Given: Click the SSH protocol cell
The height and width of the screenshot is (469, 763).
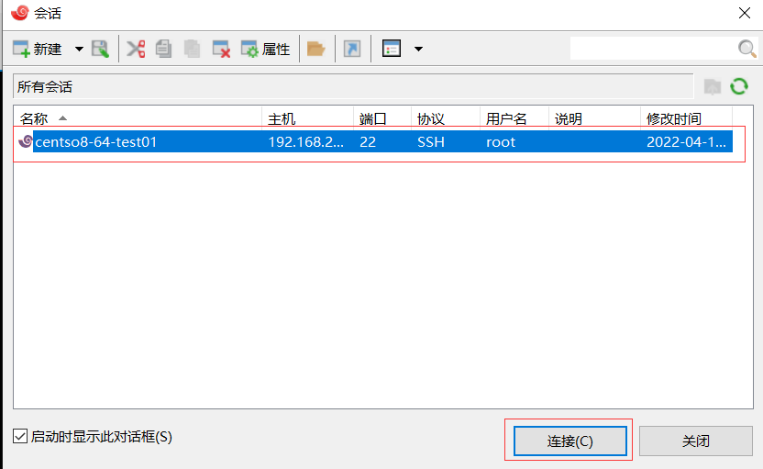Looking at the screenshot, I should 431,141.
